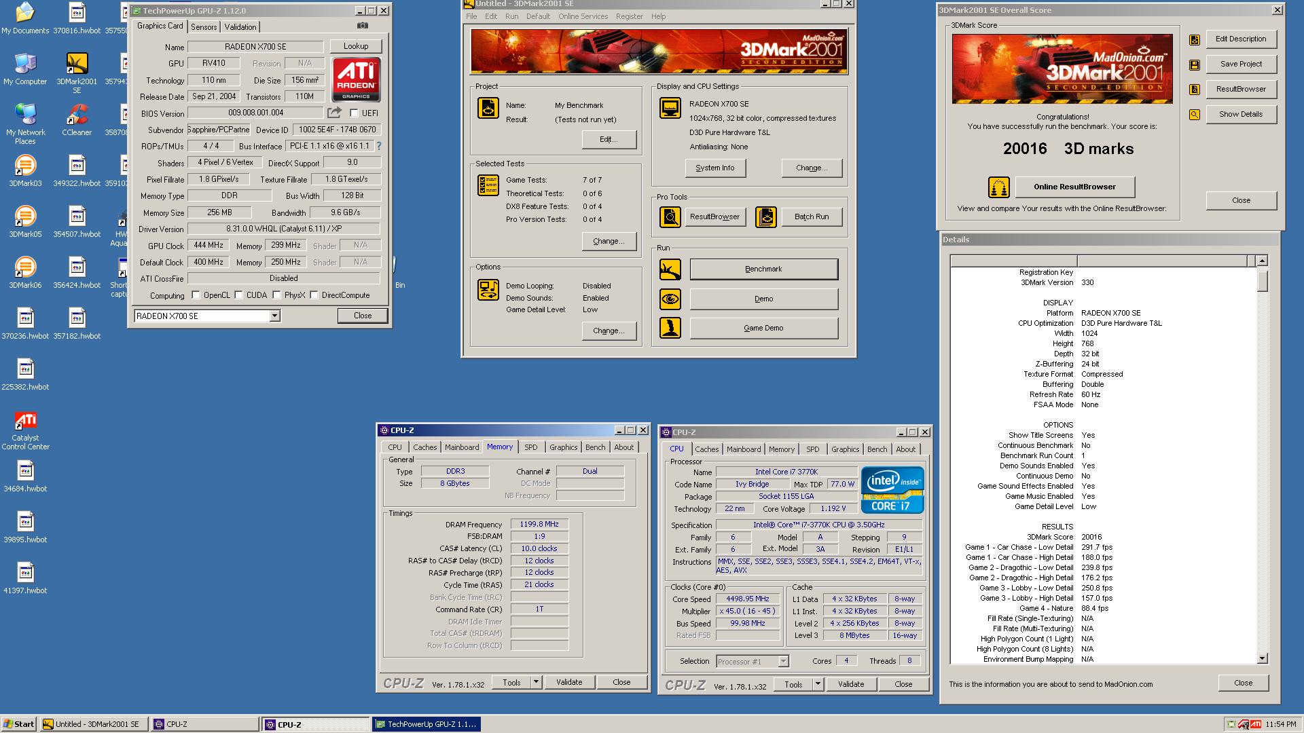The height and width of the screenshot is (733, 1304).
Task: Launch 3DMark2001 SE desktop shortcut
Action: pos(77,73)
